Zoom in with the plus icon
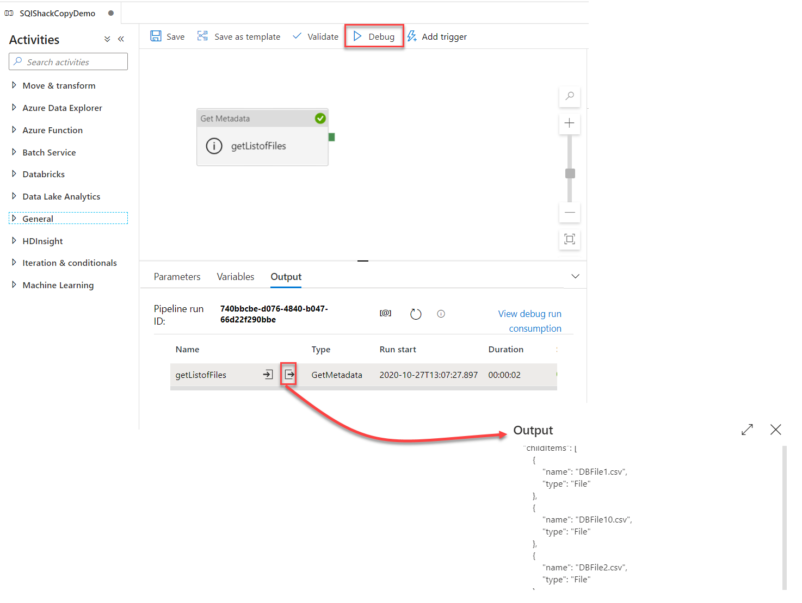 click(x=570, y=123)
